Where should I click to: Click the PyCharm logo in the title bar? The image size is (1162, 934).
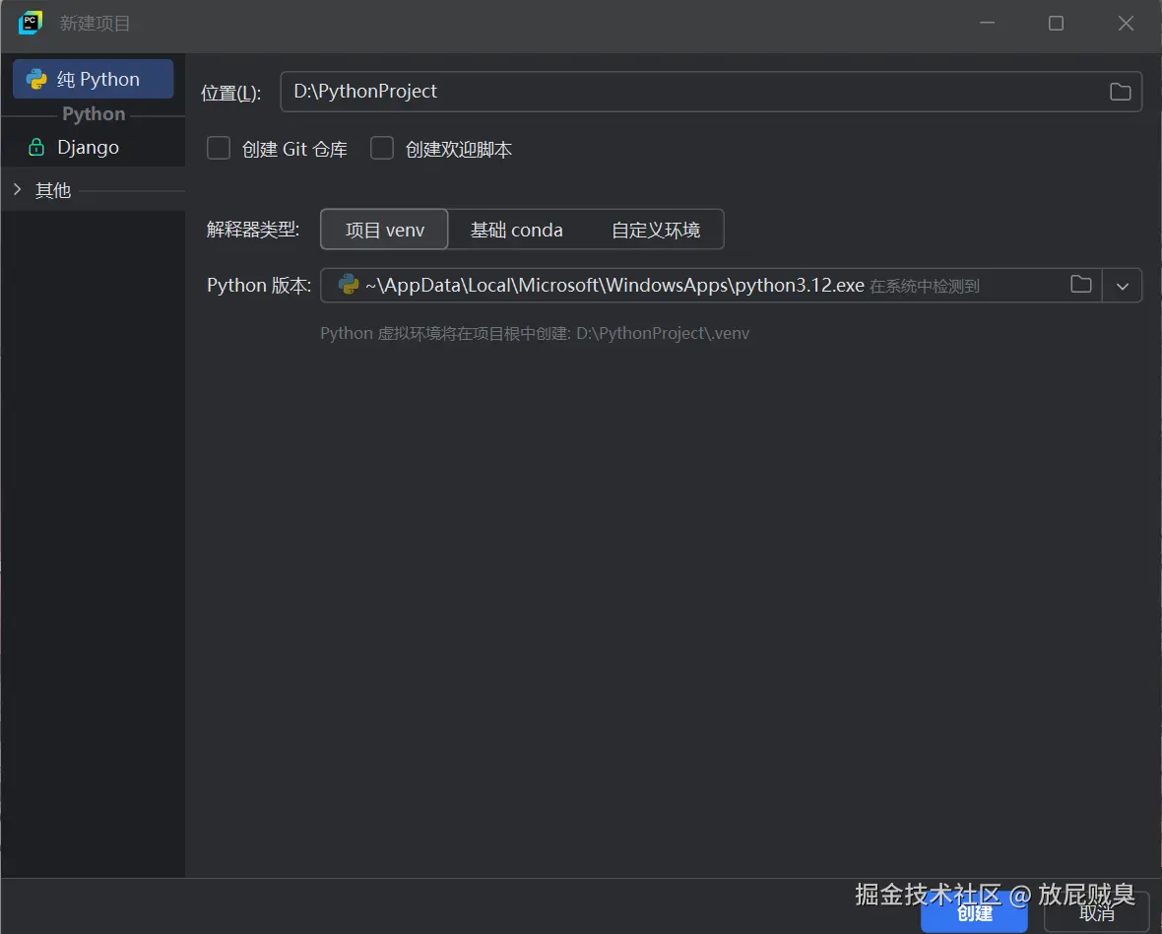tap(29, 22)
